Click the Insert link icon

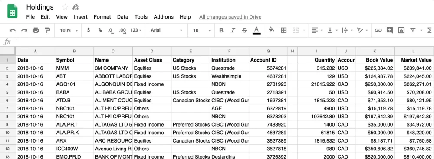[378, 30]
